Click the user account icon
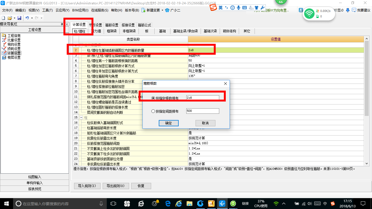The height and width of the screenshot is (209, 372). (x=301, y=10)
